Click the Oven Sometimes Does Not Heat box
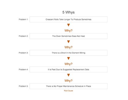Viewport: 128px width, 100px height. [69, 36]
